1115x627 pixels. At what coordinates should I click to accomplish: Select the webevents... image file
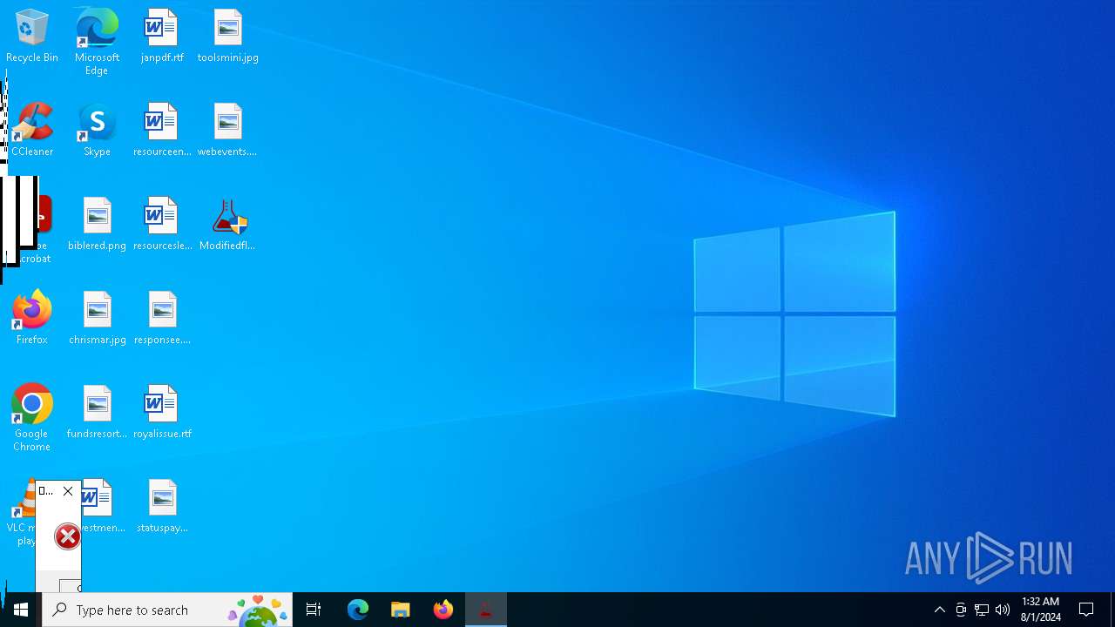(227, 130)
